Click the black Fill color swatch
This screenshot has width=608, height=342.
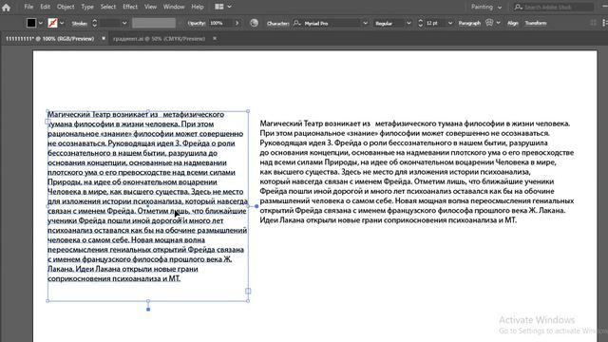(x=31, y=23)
